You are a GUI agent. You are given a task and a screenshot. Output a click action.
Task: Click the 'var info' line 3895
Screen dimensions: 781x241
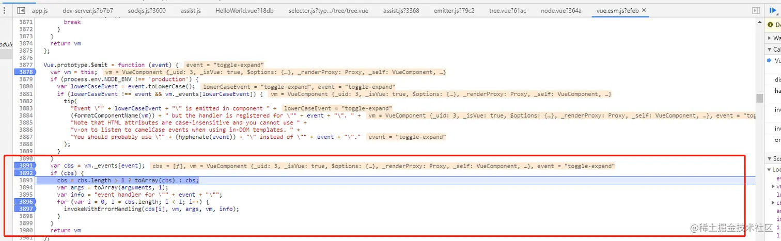(139, 195)
